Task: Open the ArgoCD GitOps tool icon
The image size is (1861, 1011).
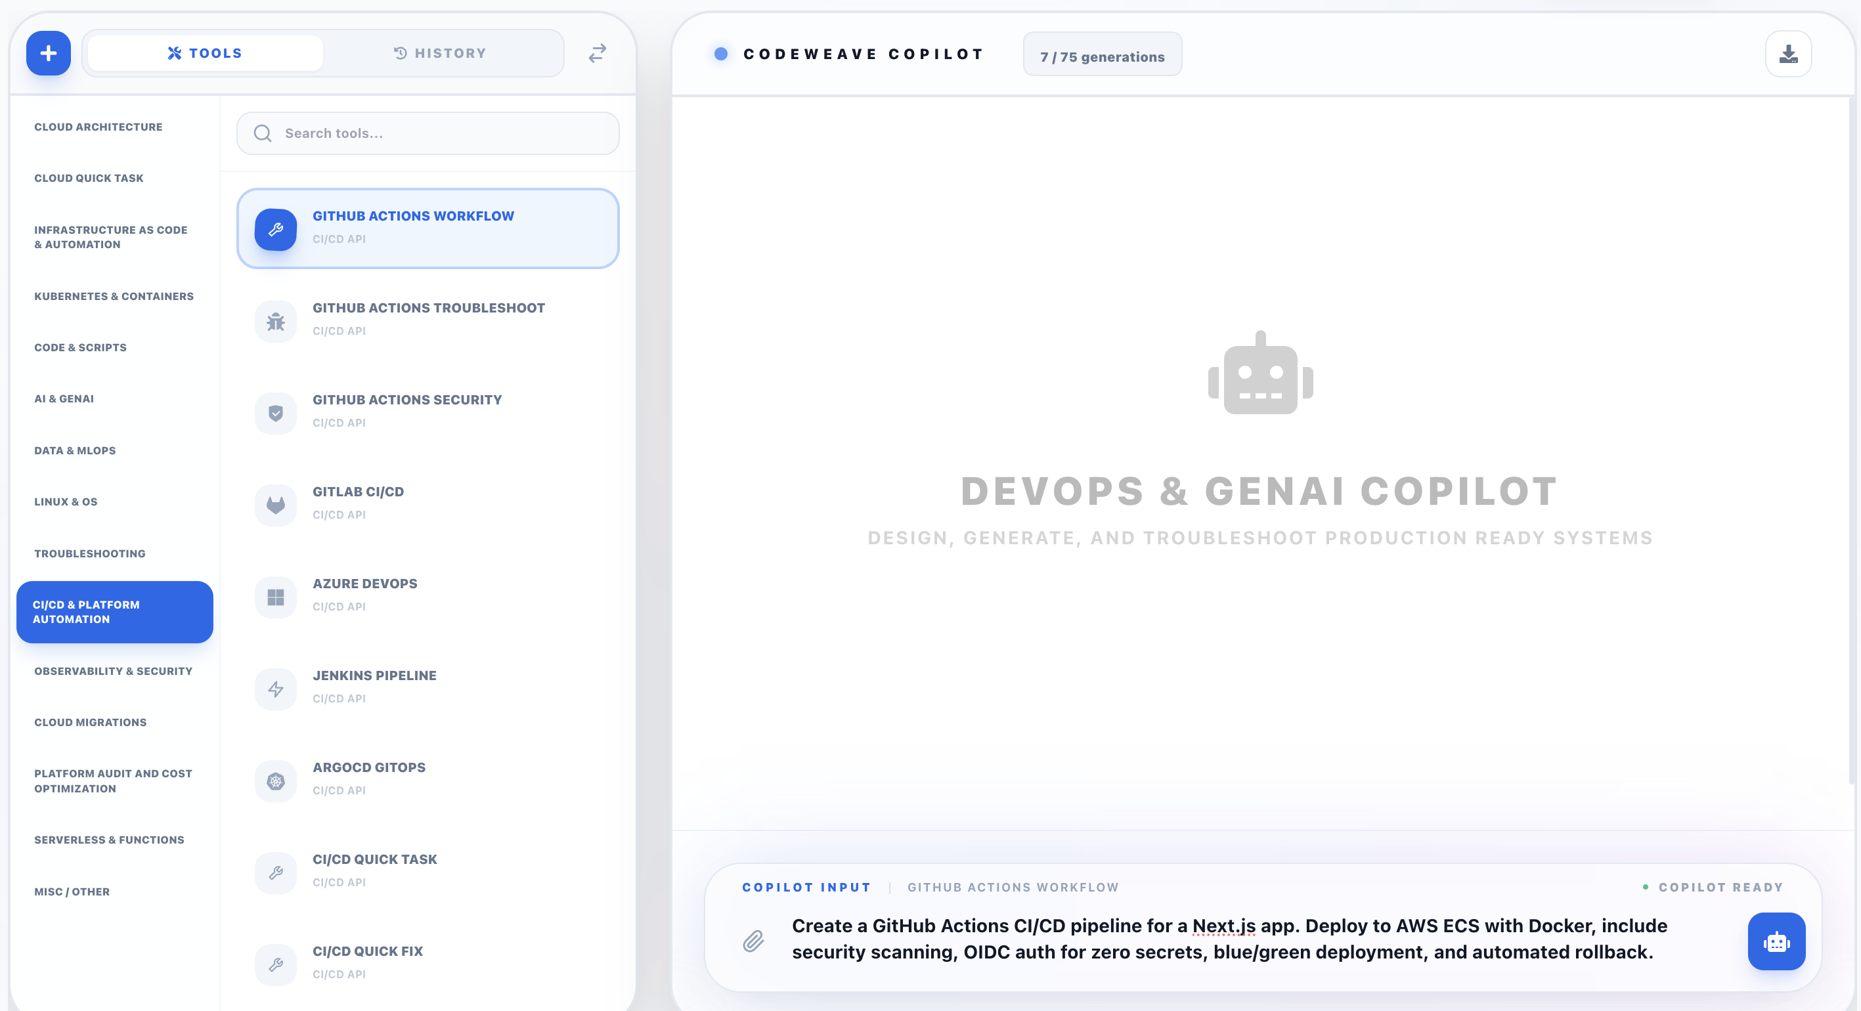Action: (275, 780)
